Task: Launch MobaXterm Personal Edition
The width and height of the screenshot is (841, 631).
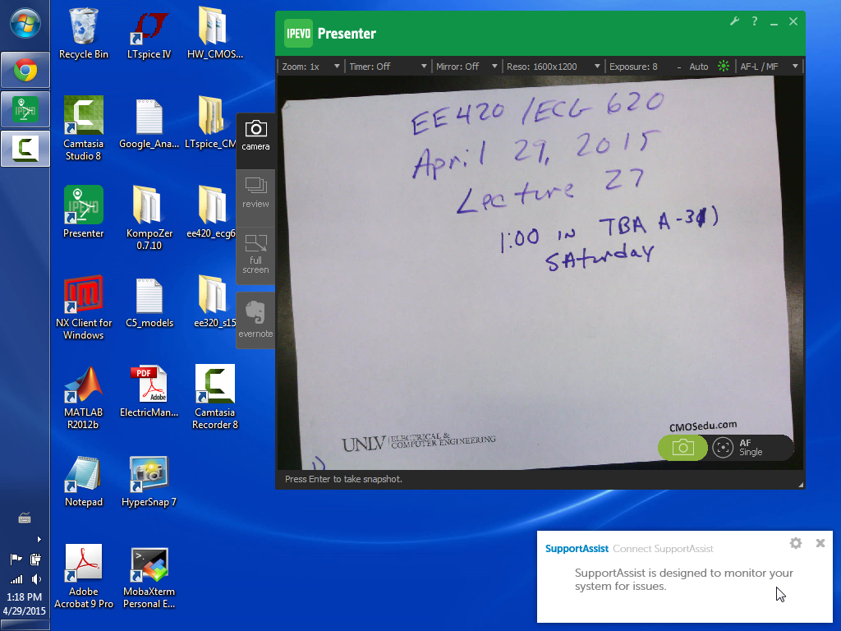Action: (x=149, y=577)
